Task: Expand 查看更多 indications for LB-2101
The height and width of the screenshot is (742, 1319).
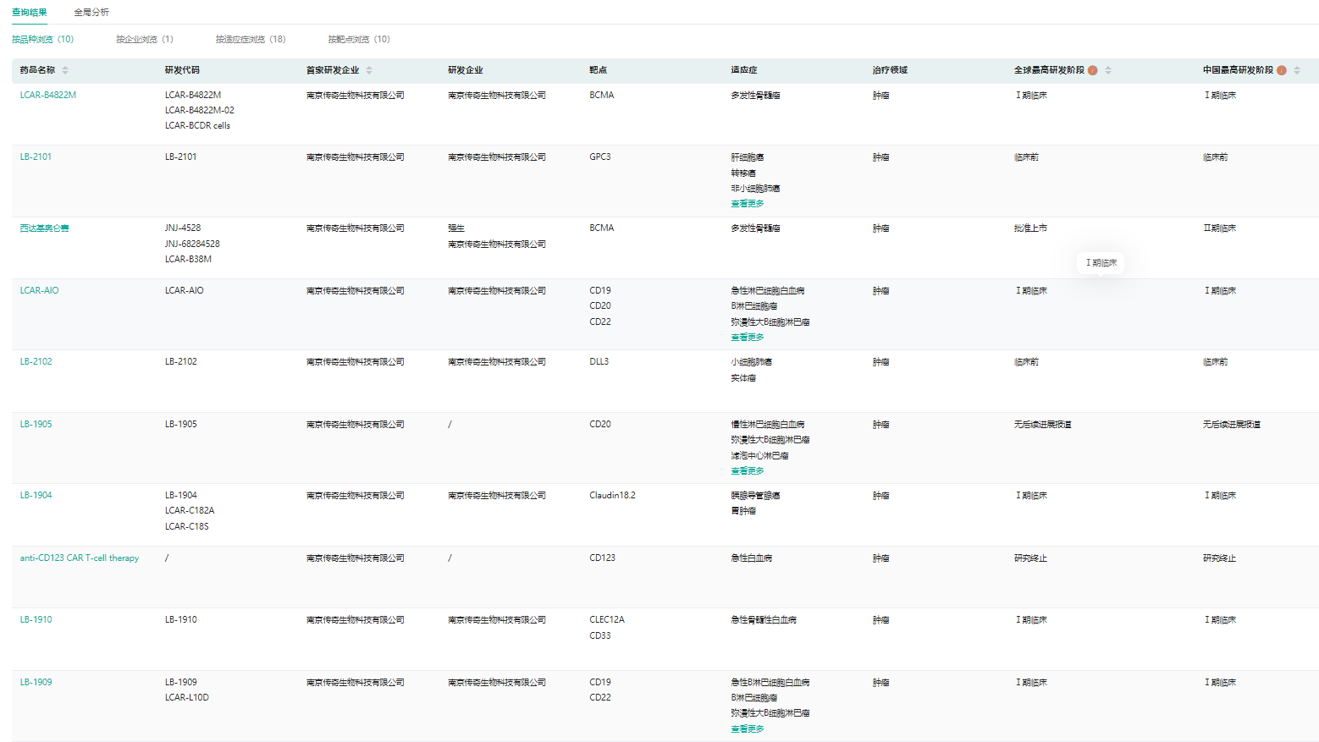Action: click(747, 204)
